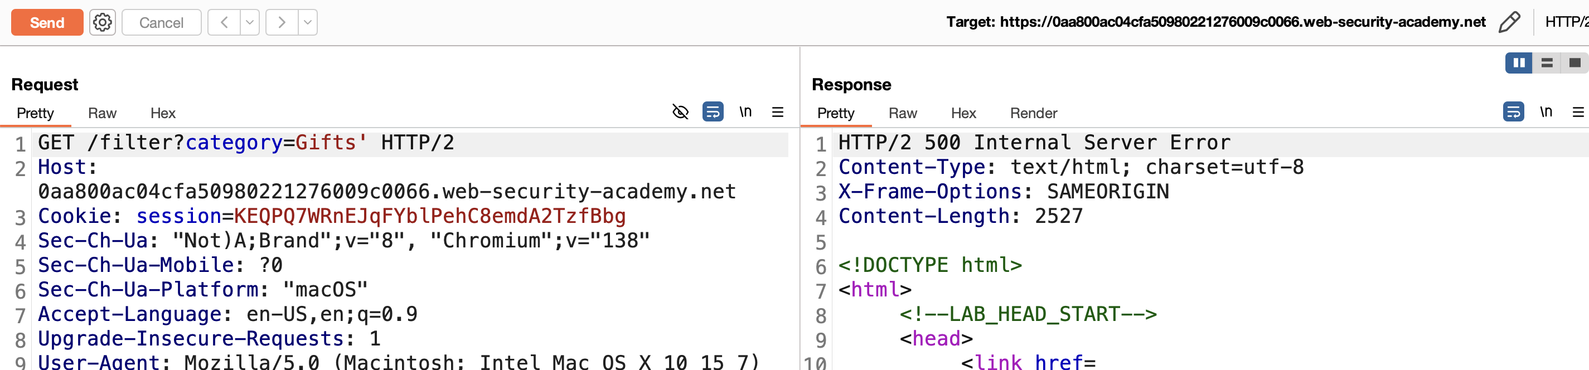Click the Content-Length: 2527 line
Image resolution: width=1589 pixels, height=370 pixels.
point(961,216)
